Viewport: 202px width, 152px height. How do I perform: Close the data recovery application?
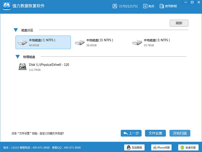coord(199,2)
